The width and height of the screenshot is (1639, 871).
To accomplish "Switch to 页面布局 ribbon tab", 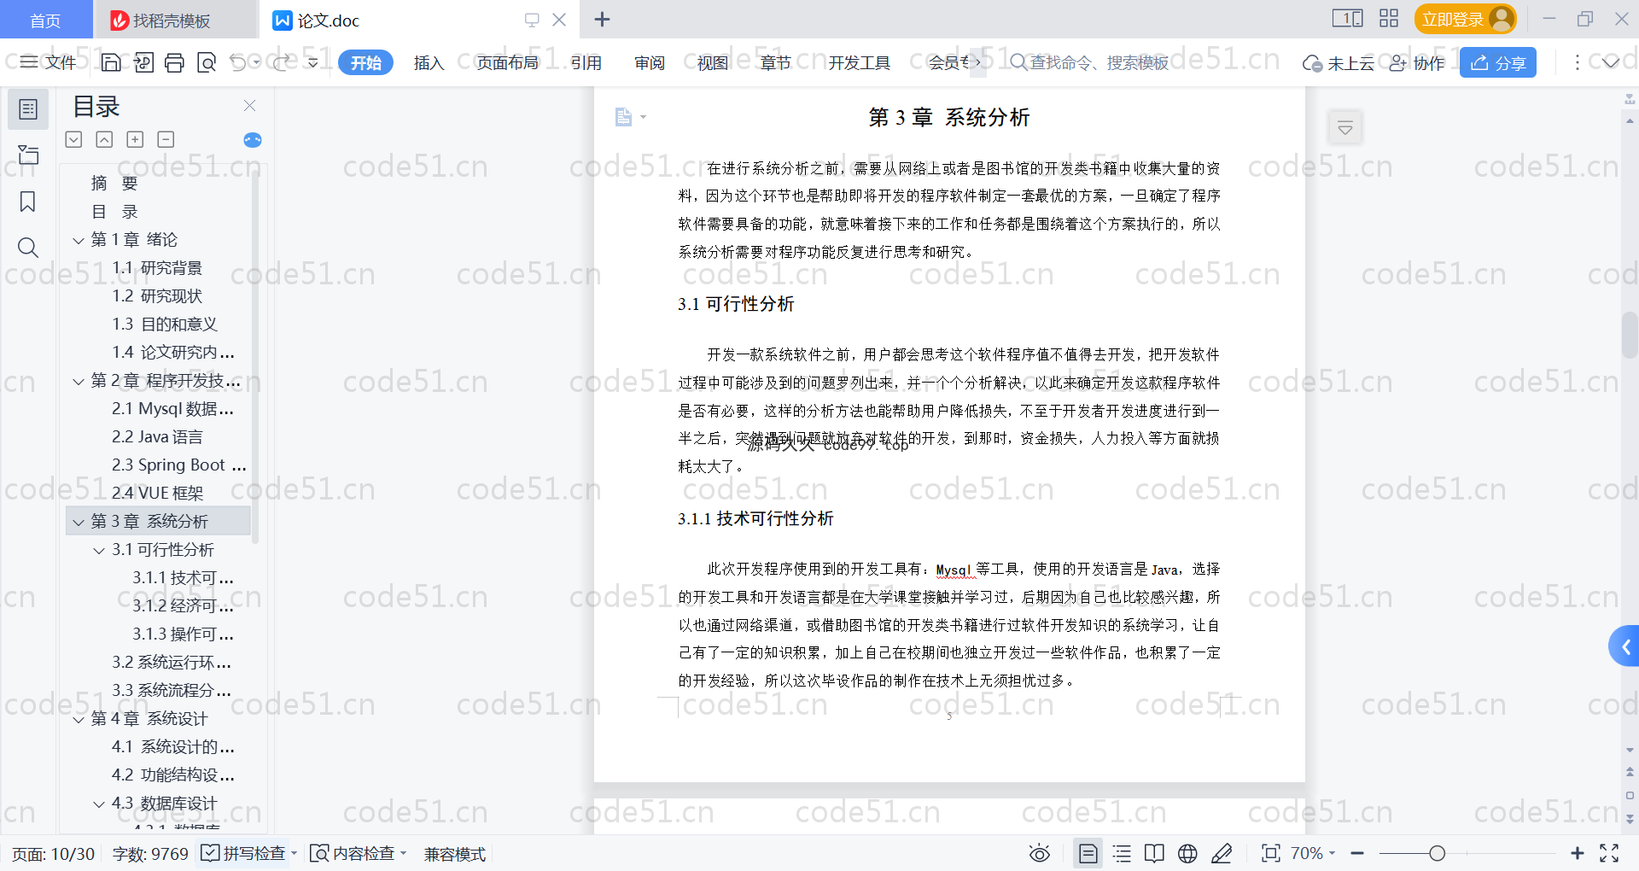I will coord(507,62).
